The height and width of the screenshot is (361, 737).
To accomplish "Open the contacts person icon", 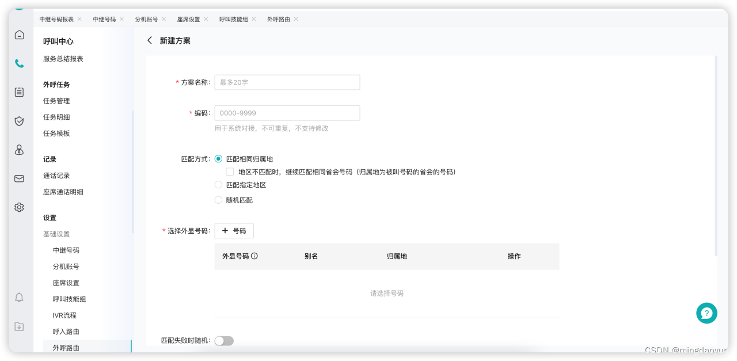I will (x=19, y=150).
